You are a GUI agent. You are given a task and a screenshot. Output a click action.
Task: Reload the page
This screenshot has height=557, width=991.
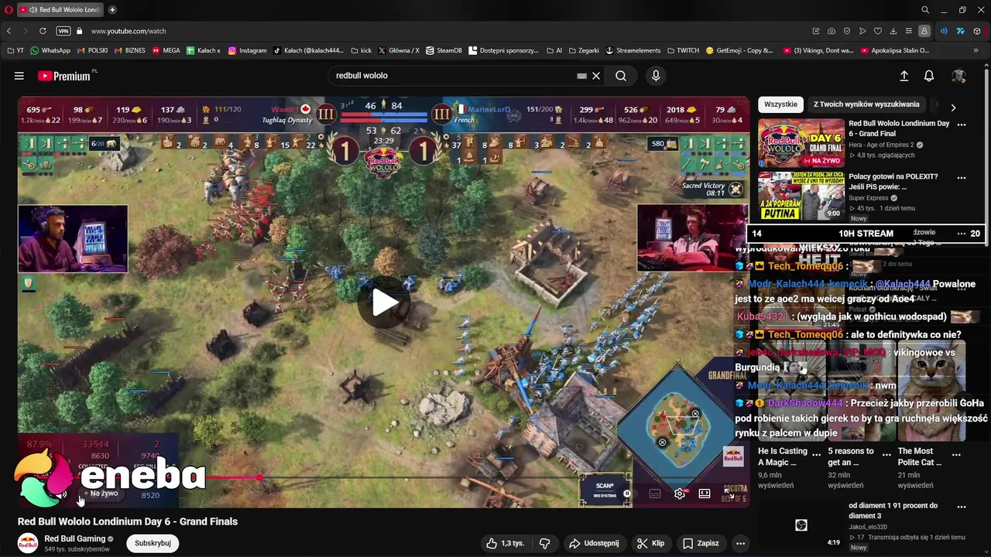click(x=43, y=31)
